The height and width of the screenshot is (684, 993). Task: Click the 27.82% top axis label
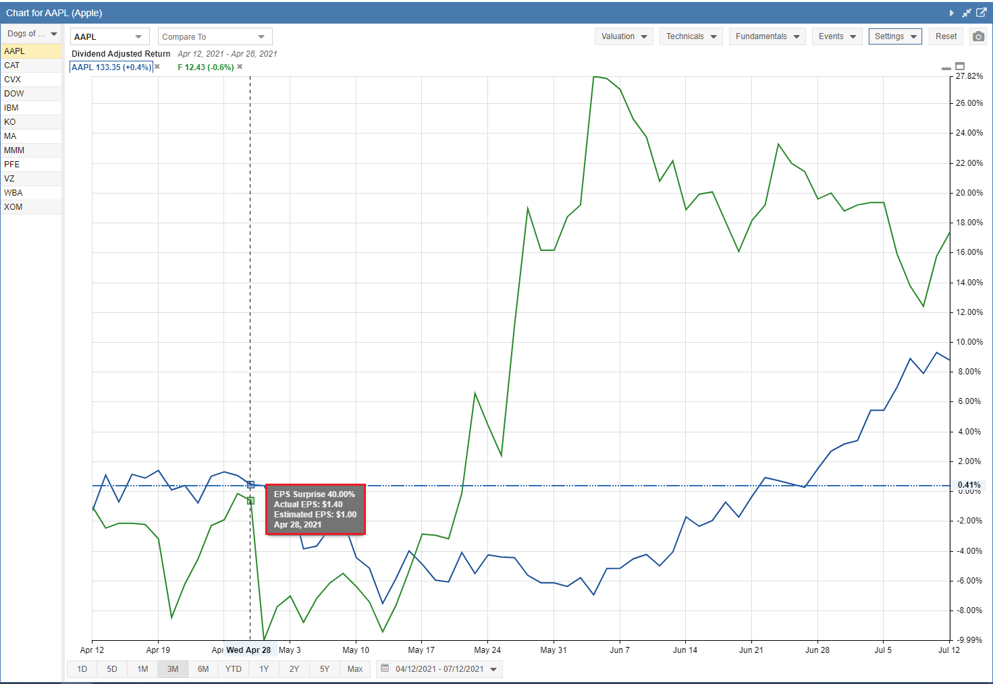click(969, 76)
